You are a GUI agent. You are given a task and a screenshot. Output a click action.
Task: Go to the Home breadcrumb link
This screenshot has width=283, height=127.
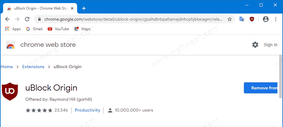(7, 67)
